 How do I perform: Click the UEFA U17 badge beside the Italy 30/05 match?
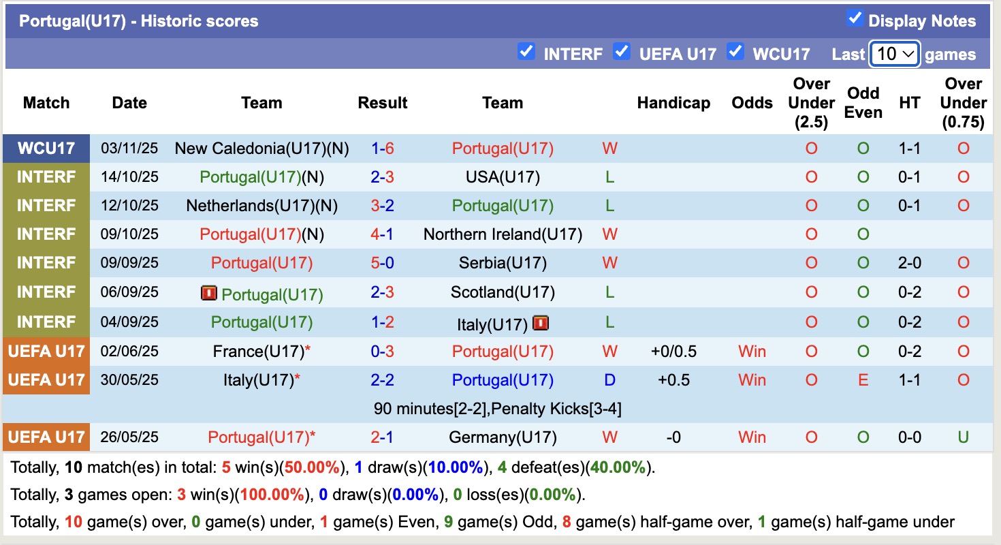pos(45,380)
